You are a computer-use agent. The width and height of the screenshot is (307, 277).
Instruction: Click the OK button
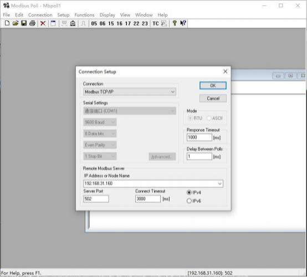pyautogui.click(x=213, y=86)
